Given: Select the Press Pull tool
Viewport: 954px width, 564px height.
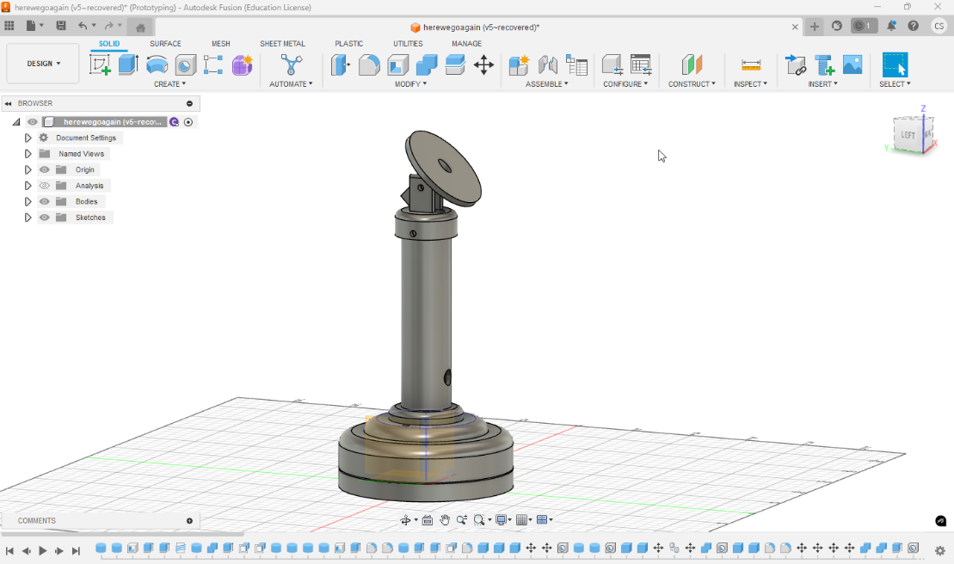Looking at the screenshot, I should (x=341, y=64).
